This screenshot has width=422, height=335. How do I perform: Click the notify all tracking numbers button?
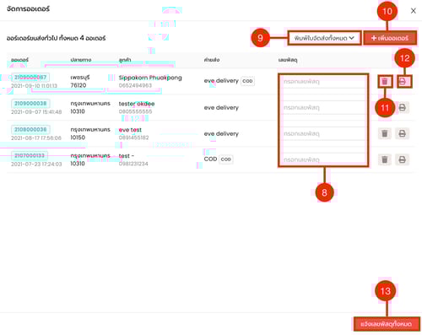[x=387, y=324]
